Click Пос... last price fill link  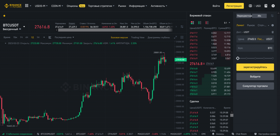coord(261,39)
